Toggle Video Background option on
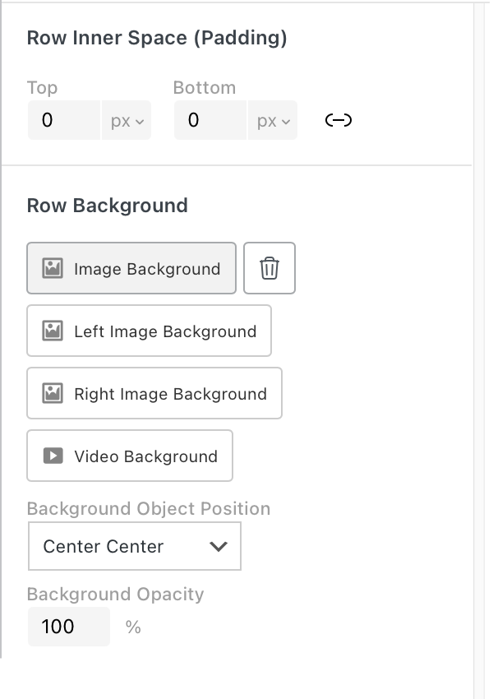The height and width of the screenshot is (699, 493). [129, 456]
